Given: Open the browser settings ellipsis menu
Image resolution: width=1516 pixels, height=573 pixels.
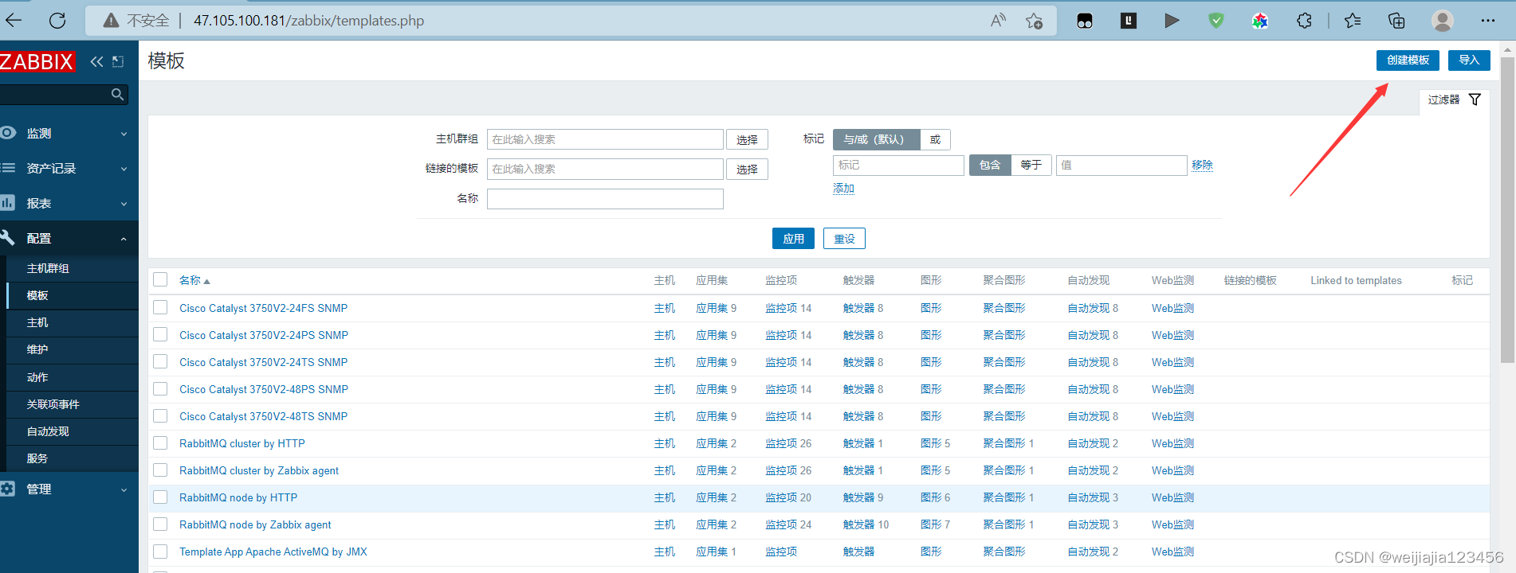Looking at the screenshot, I should [1487, 20].
